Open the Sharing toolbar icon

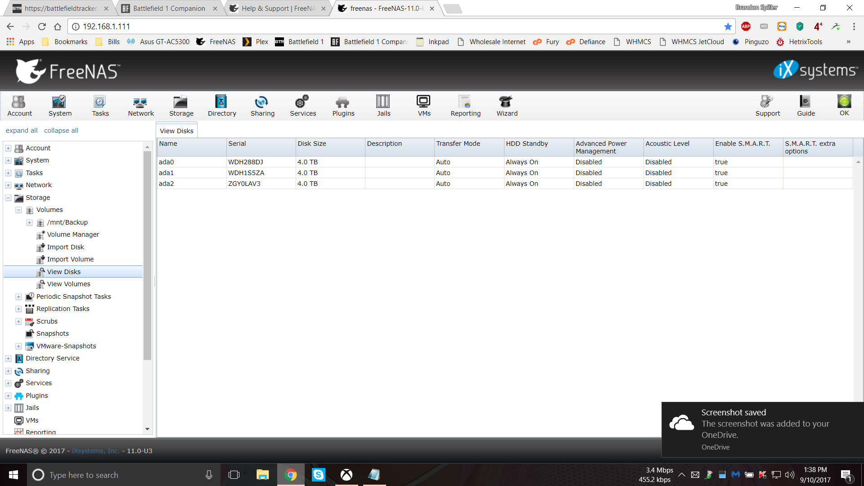(x=262, y=106)
